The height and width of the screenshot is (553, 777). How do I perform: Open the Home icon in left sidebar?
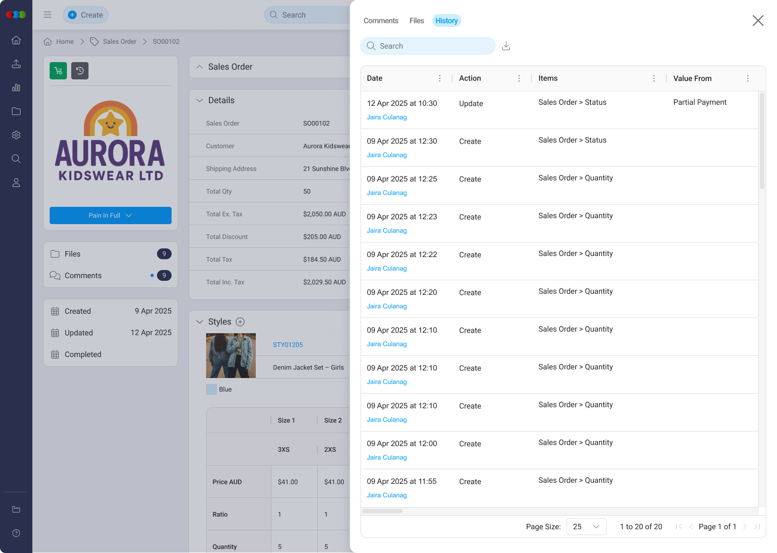tap(16, 40)
